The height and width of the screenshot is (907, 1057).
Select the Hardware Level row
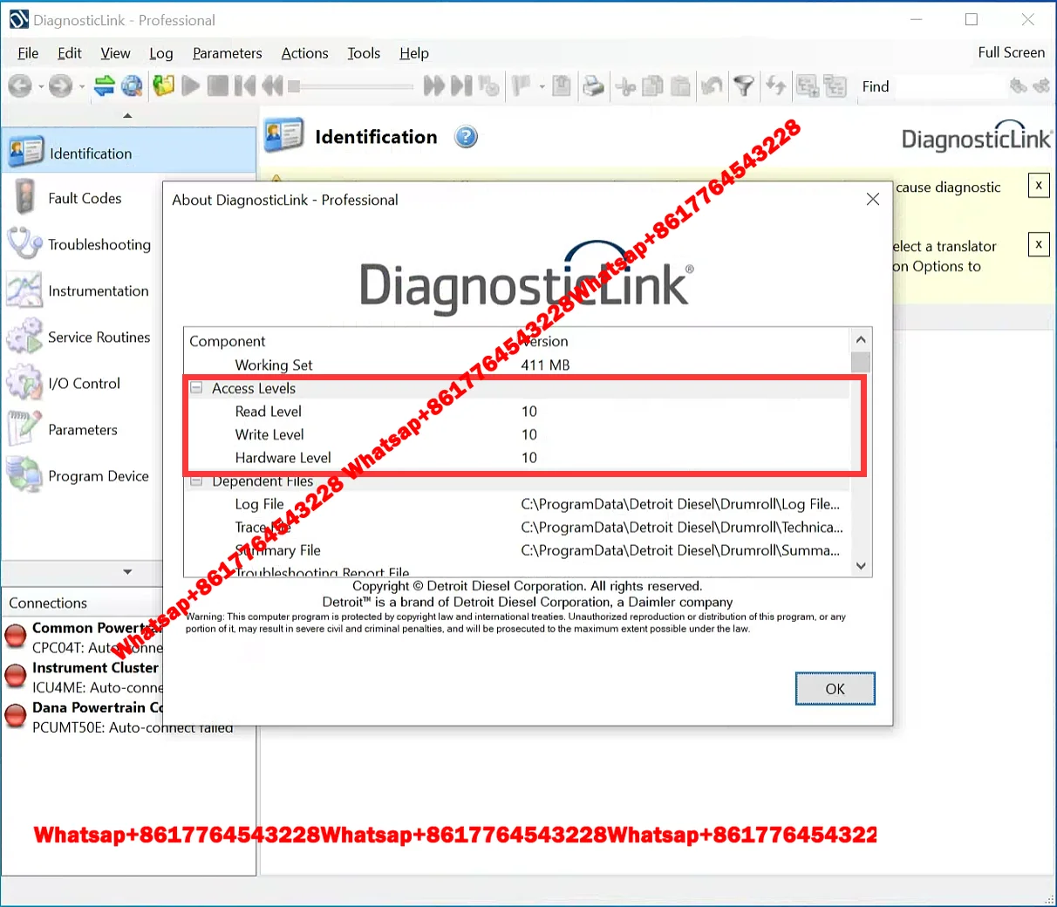tap(518, 457)
